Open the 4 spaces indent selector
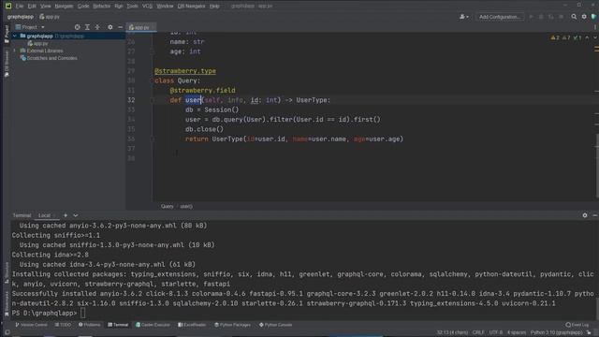 pyautogui.click(x=517, y=332)
